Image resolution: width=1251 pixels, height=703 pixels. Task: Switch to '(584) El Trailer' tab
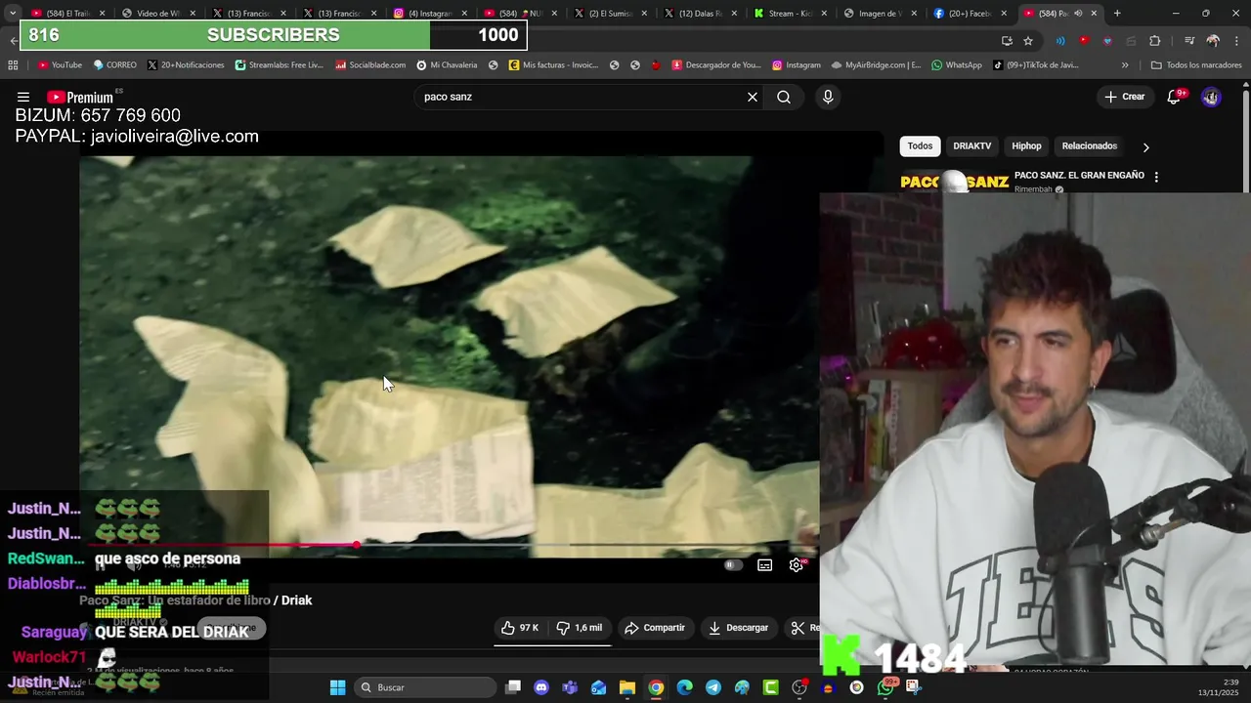coord(66,13)
